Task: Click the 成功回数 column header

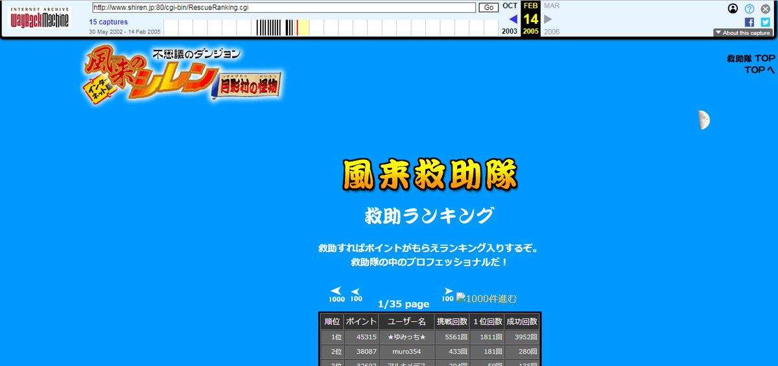Action: (x=522, y=322)
